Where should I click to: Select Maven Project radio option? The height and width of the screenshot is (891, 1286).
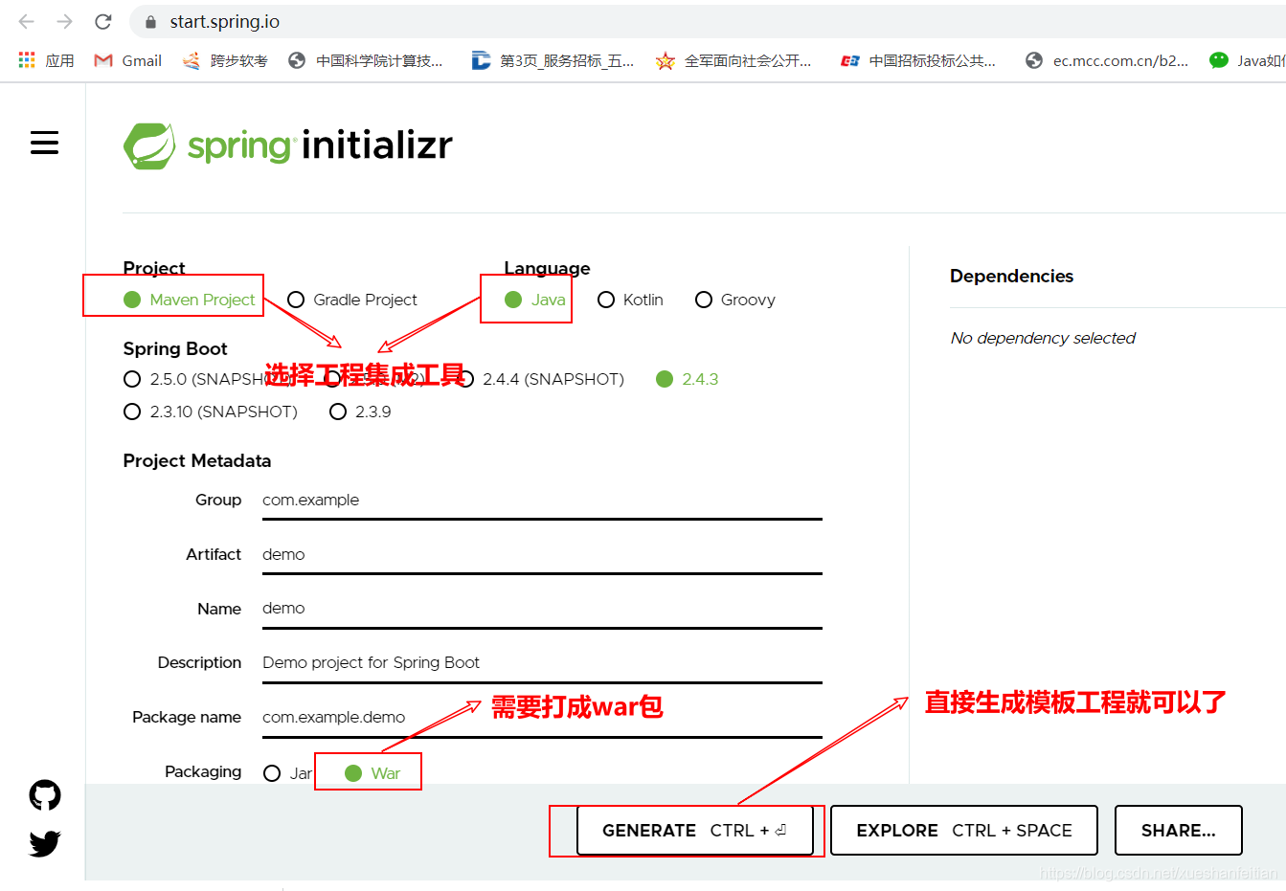pos(190,300)
